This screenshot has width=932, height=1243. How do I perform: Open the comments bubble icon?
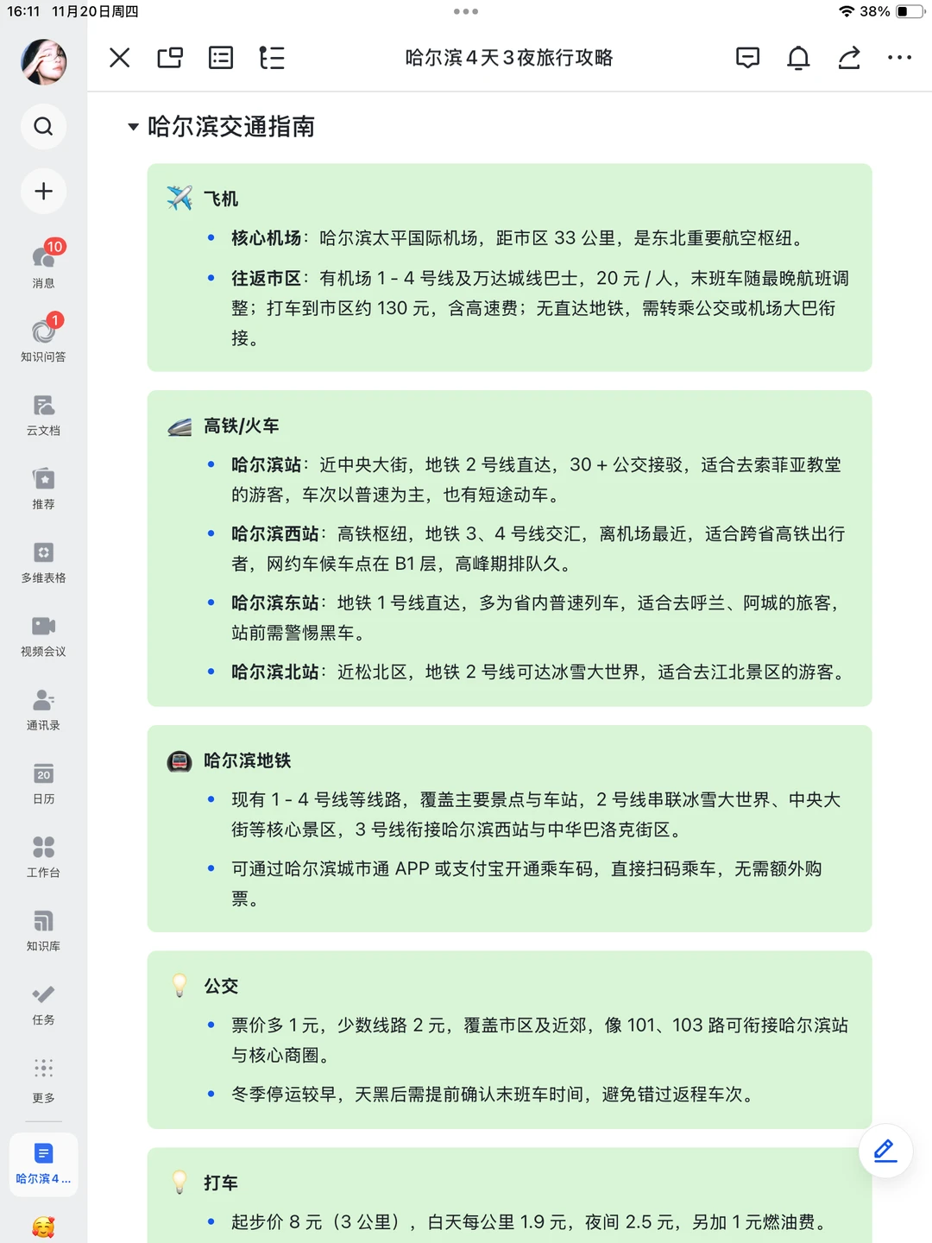point(747,58)
